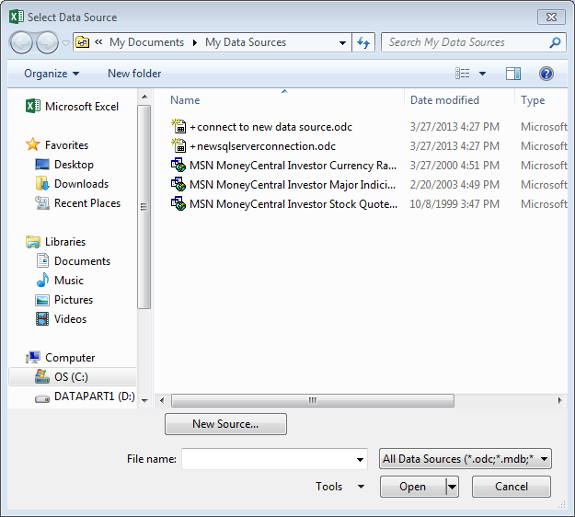Click the Forward navigation arrow
The height and width of the screenshot is (517, 575).
(47, 42)
